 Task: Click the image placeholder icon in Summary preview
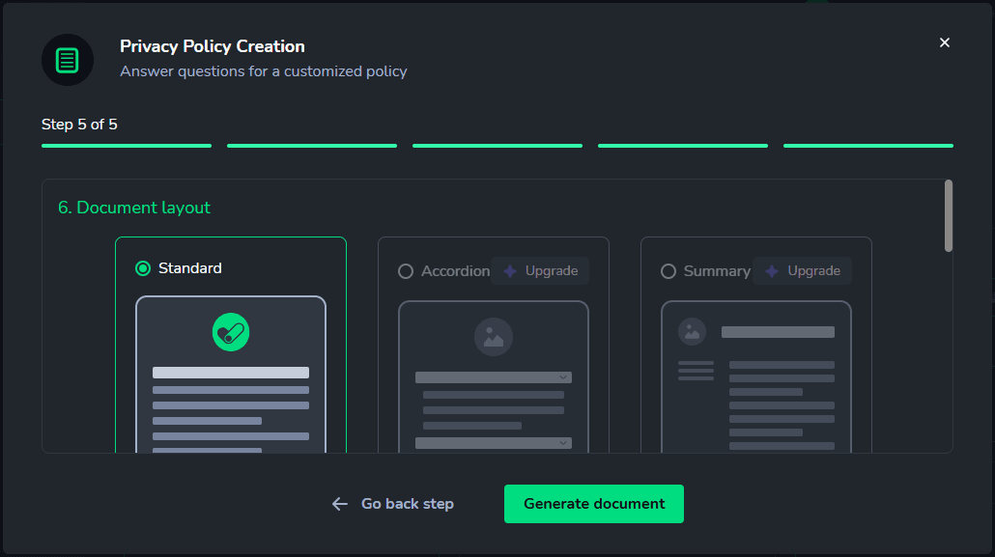click(693, 332)
